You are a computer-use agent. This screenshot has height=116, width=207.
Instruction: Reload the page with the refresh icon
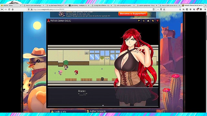point(9,9)
